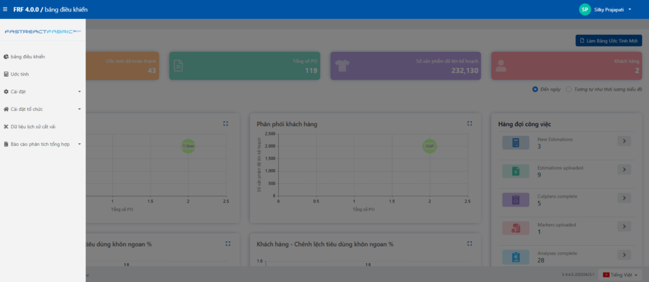Go to bảng điều khiển in sidebar

click(x=27, y=56)
